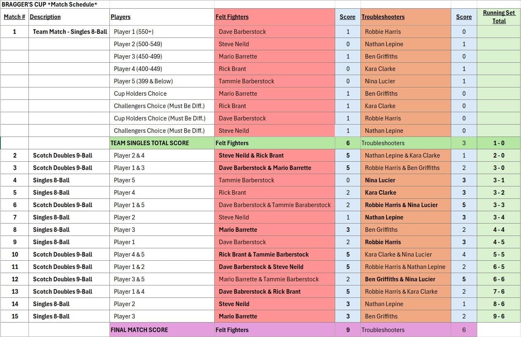
Task: Select the "Nathan Lepine & Kara Clarke" cell
Action: pyautogui.click(x=405, y=156)
